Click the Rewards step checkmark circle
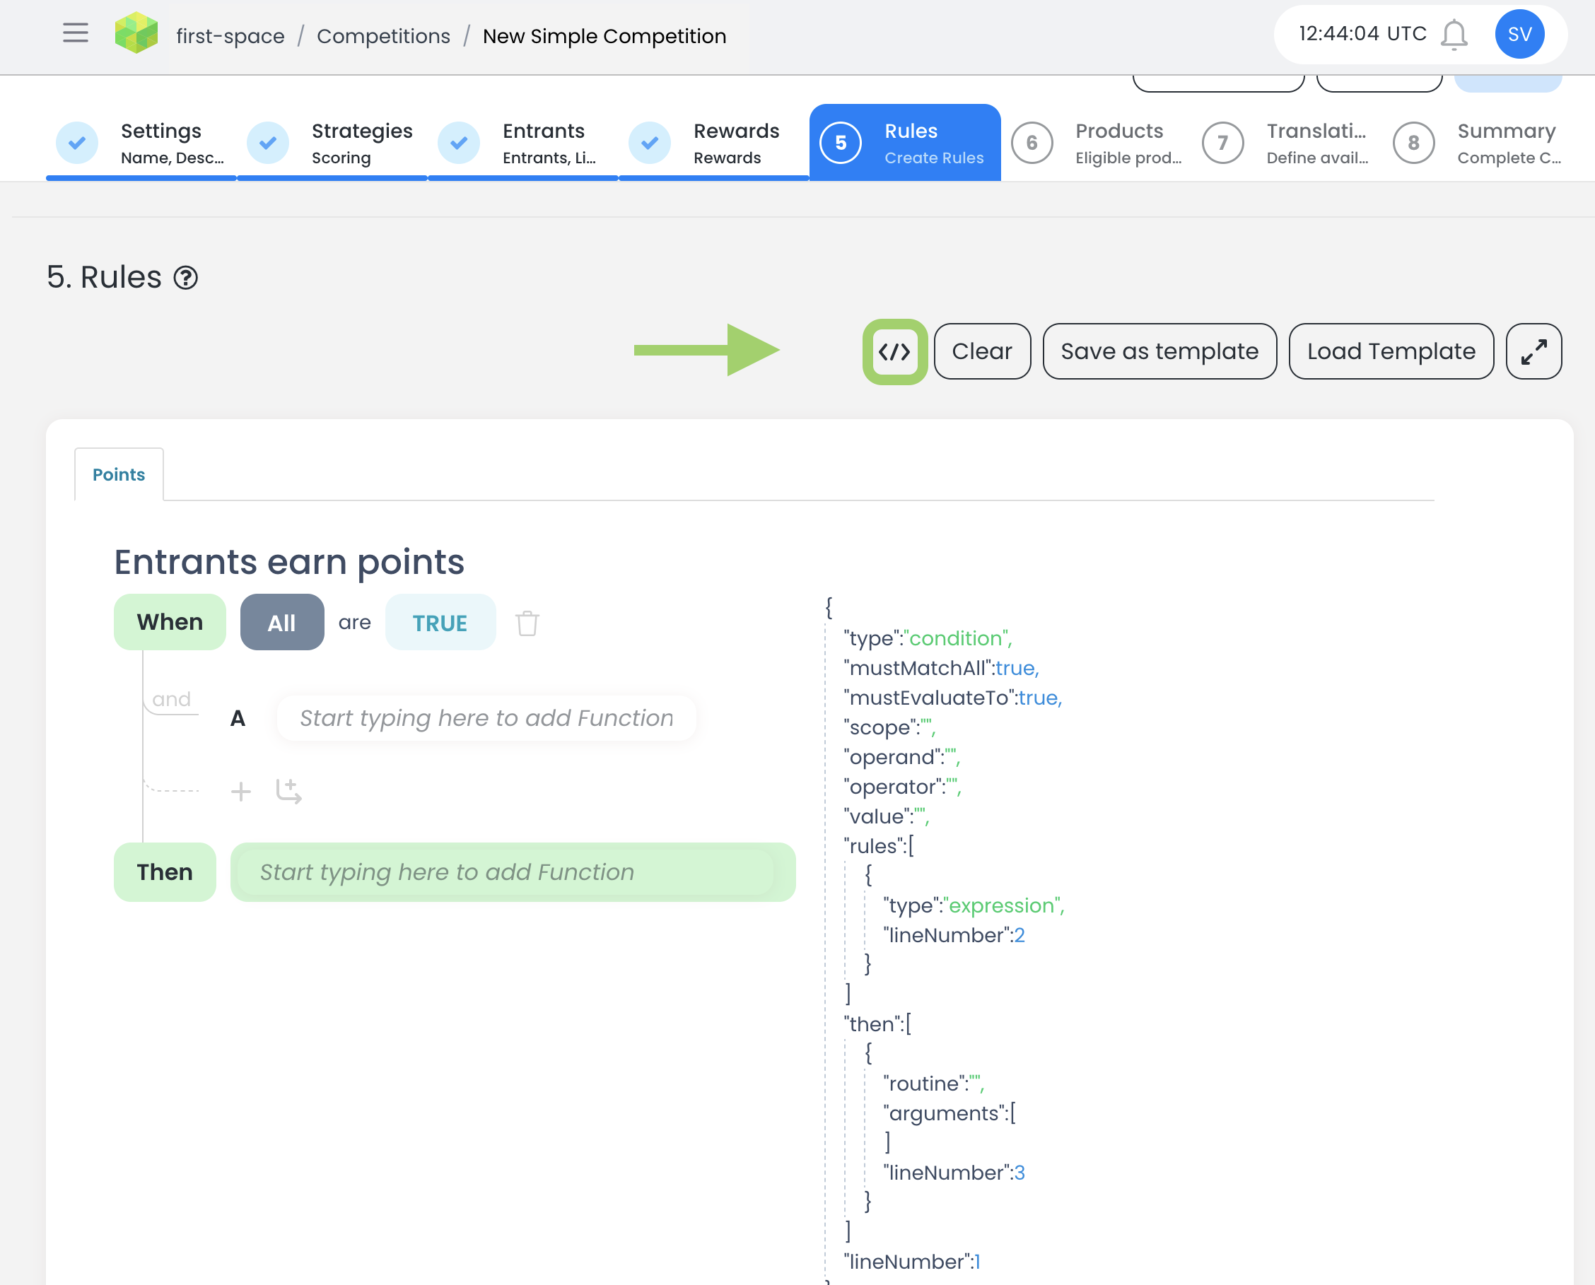The image size is (1595, 1285). click(650, 143)
